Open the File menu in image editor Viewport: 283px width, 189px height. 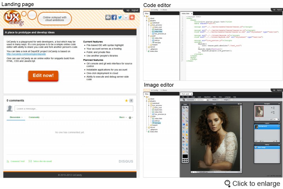[183, 97]
